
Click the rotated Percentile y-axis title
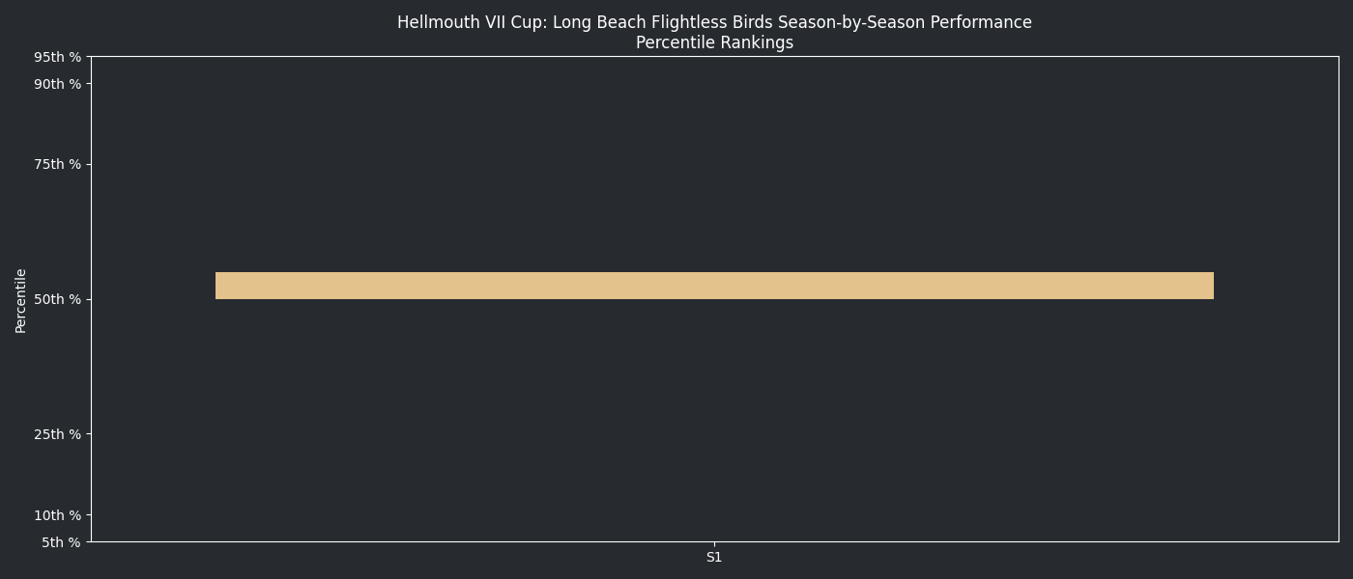pyautogui.click(x=20, y=300)
